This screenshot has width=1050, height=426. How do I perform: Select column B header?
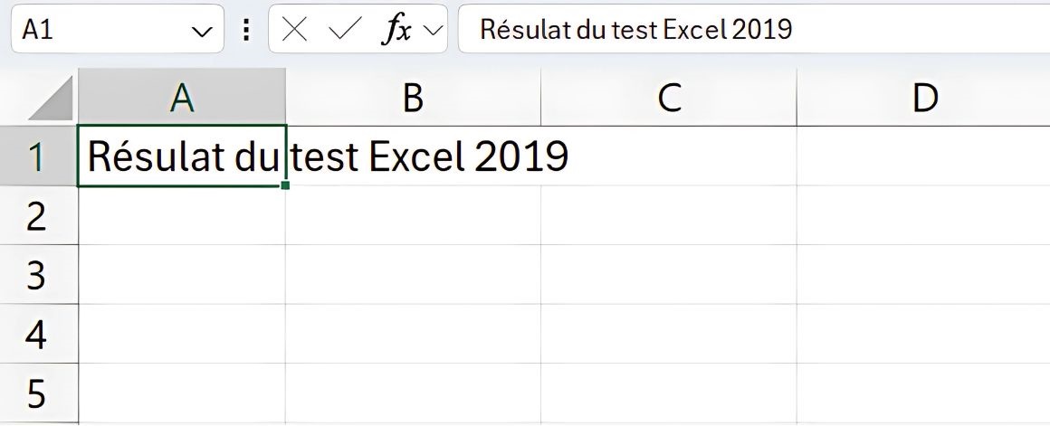[x=413, y=98]
